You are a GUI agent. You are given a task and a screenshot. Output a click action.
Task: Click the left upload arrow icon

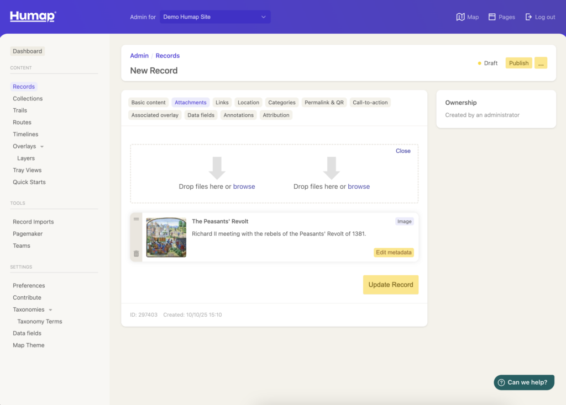click(x=217, y=168)
